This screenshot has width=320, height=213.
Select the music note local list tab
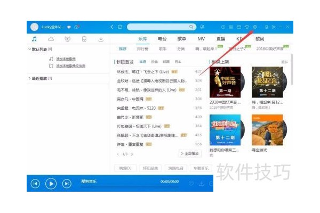pyautogui.click(x=34, y=39)
